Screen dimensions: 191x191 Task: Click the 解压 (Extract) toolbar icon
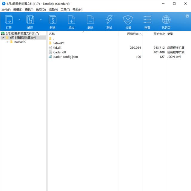coord(30,20)
